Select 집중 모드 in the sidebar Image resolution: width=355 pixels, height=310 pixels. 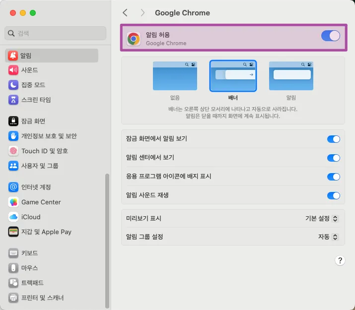coord(33,85)
